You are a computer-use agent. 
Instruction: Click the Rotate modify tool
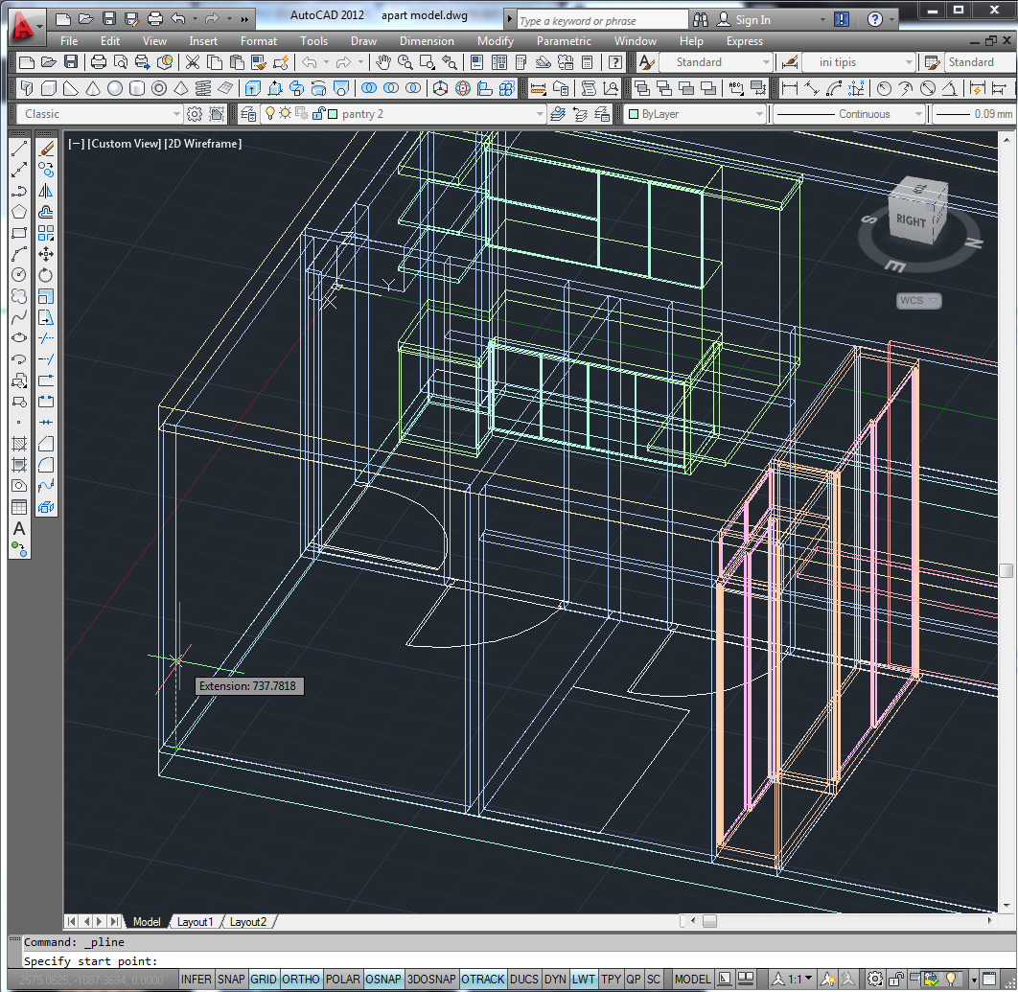point(45,275)
